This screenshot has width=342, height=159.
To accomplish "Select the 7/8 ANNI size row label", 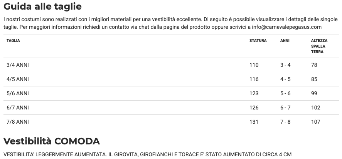I will [x=18, y=122].
